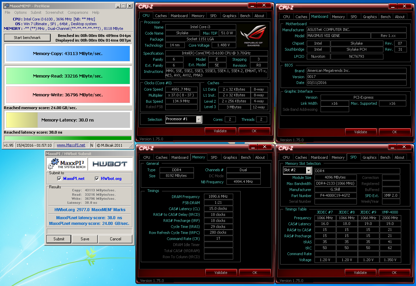Click the ROG Republic of Gamers logo
The image size is (416, 286).
coord(254,36)
